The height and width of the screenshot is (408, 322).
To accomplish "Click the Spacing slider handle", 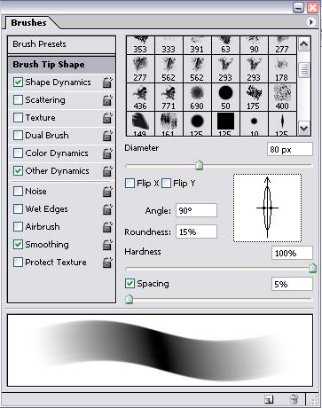I will 129,299.
